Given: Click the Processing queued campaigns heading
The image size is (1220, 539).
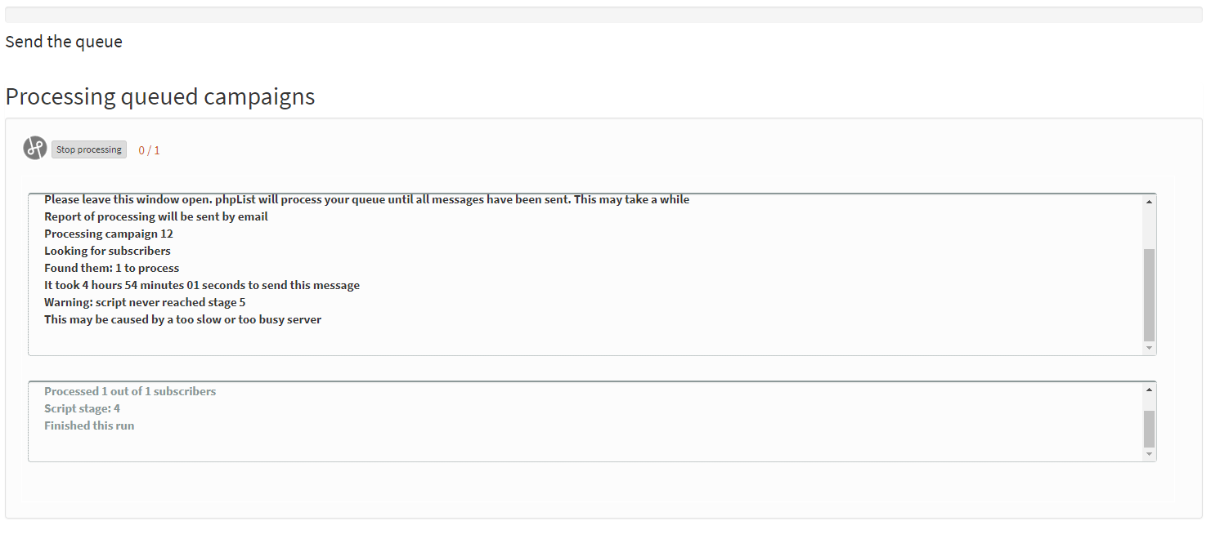Looking at the screenshot, I should click(160, 96).
